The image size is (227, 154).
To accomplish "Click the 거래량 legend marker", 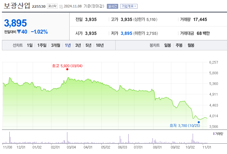I will tap(214, 133).
